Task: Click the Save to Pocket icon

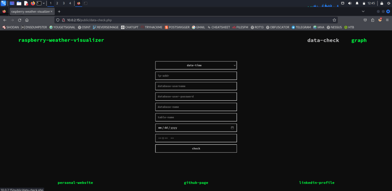Action: (365, 20)
